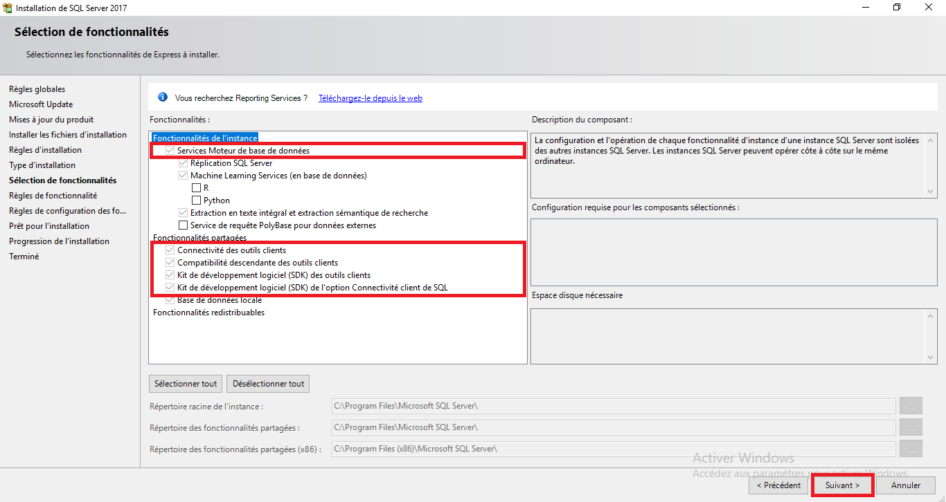Select Fonctionnalités redistribuables tree node
The width and height of the screenshot is (946, 502).
tap(208, 313)
